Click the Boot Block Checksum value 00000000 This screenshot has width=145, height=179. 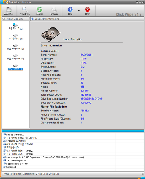point(86,102)
